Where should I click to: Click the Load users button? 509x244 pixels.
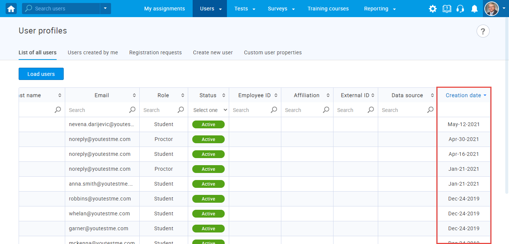click(x=41, y=74)
